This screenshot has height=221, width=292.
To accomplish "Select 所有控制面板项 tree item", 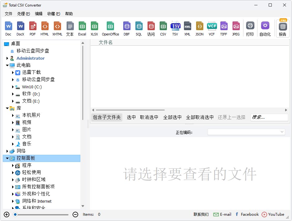I will (x=38, y=187).
